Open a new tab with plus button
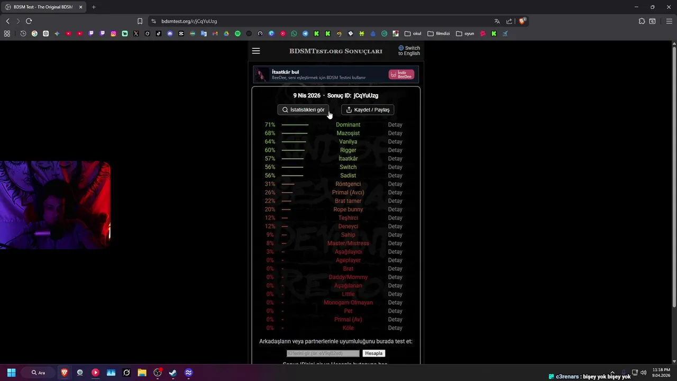 click(x=94, y=7)
